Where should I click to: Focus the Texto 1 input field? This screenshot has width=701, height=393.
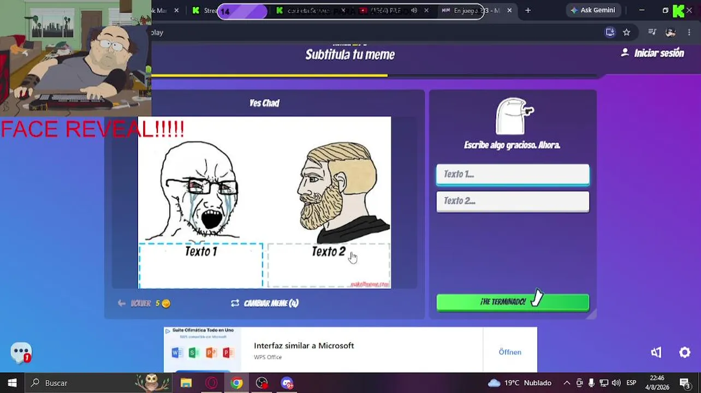[x=513, y=175]
